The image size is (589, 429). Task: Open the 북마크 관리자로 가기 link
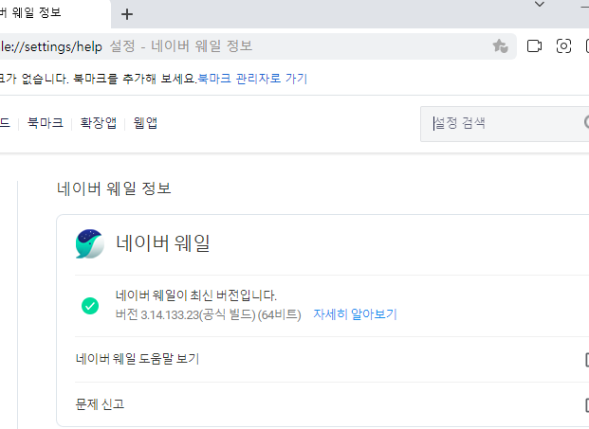tap(251, 79)
